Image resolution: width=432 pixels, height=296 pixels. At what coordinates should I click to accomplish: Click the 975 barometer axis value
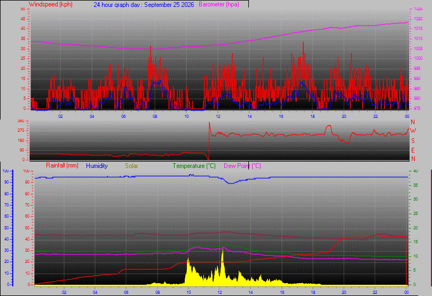(417, 108)
